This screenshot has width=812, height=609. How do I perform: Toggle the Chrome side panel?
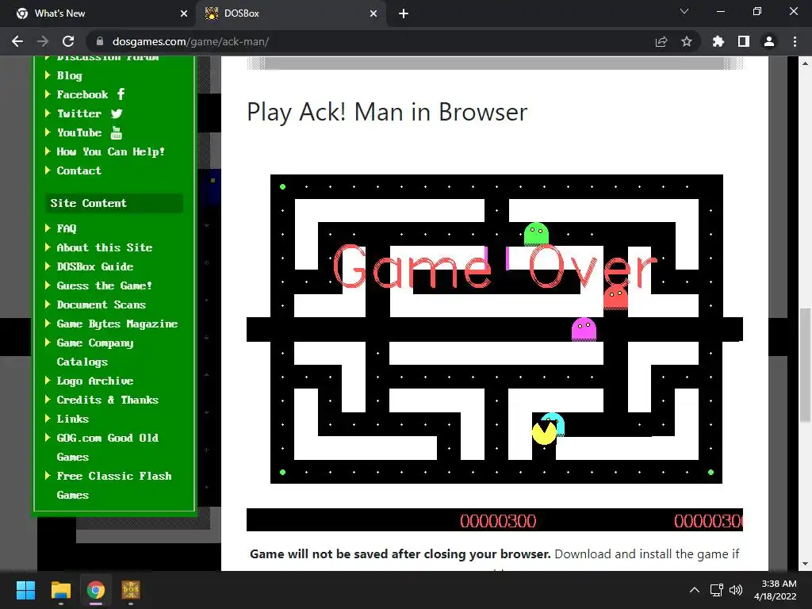coord(744,41)
